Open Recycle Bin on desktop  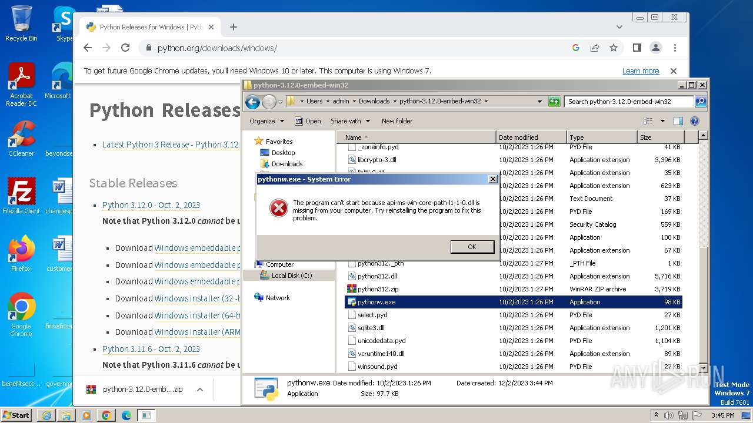pos(21,23)
